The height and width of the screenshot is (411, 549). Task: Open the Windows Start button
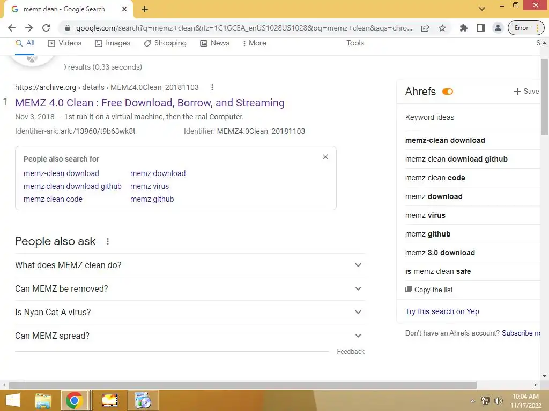(x=13, y=400)
